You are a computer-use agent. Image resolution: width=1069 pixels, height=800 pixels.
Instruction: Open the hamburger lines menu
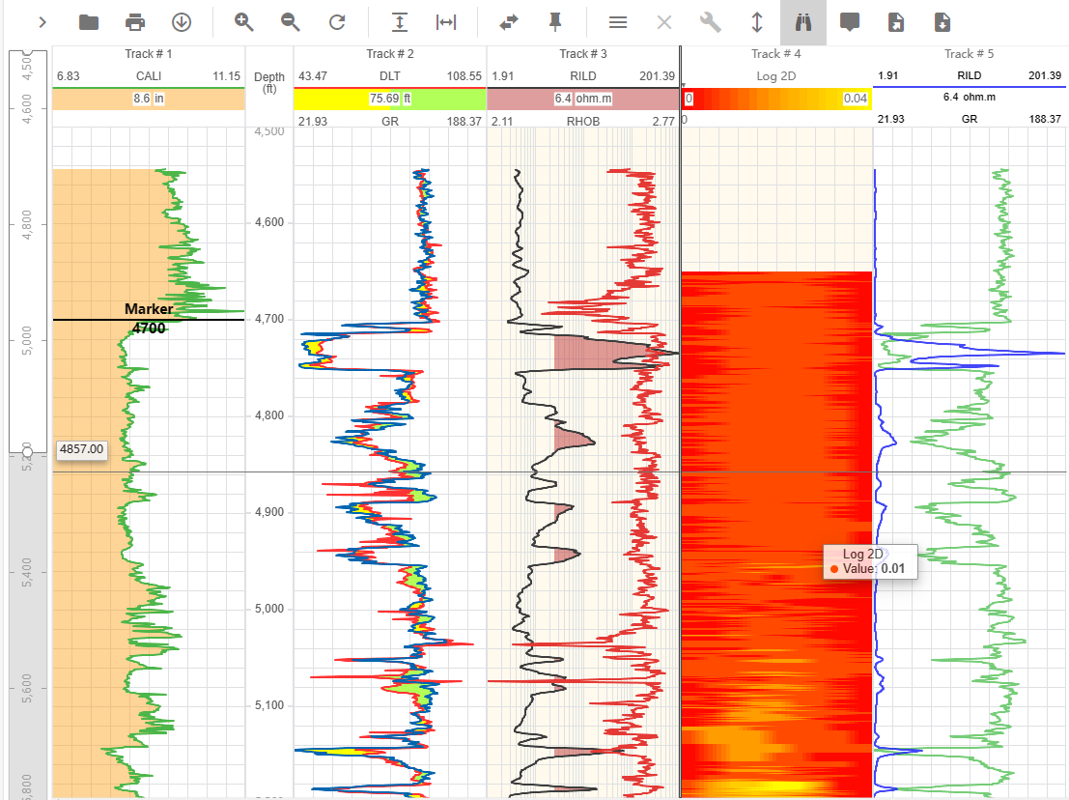tap(618, 22)
